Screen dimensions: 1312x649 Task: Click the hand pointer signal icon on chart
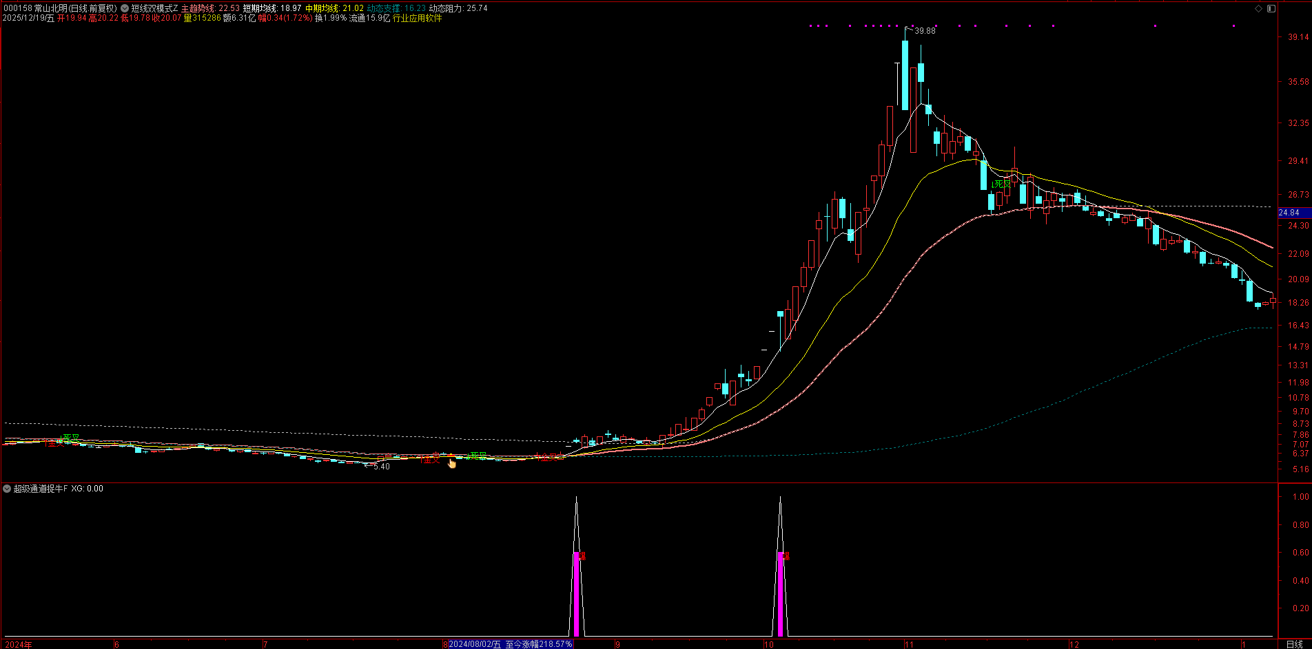coord(452,463)
